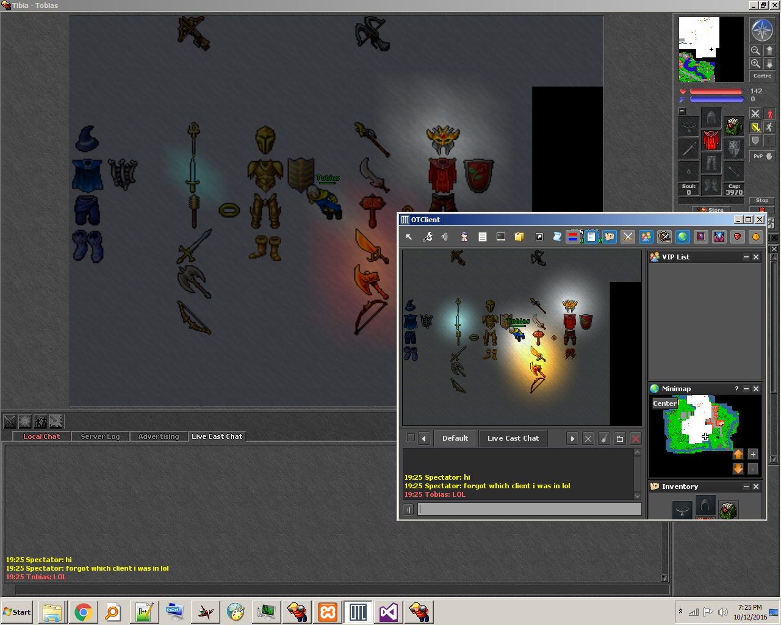Toggle VIP list people icon in OTClient toolbar
This screenshot has width=781, height=625.
pos(646,237)
